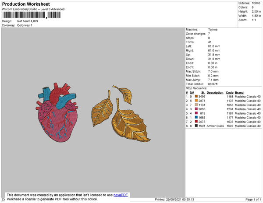Click the stitch count '2871' in row 2
Image resolution: width=263 pixels, height=203 pixels.
(x=202, y=101)
